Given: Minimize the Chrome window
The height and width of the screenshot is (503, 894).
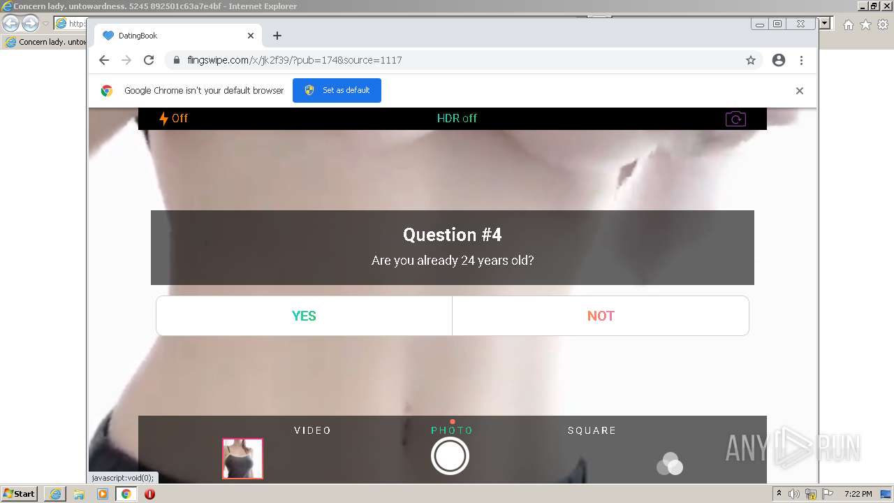Looking at the screenshot, I should tap(760, 24).
